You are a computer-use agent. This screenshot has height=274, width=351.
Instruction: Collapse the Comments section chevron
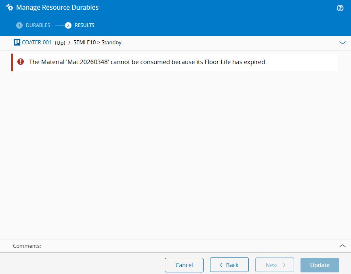(343, 245)
